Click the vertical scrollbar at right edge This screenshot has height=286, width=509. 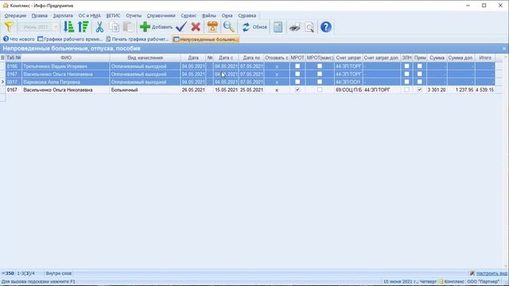506,162
